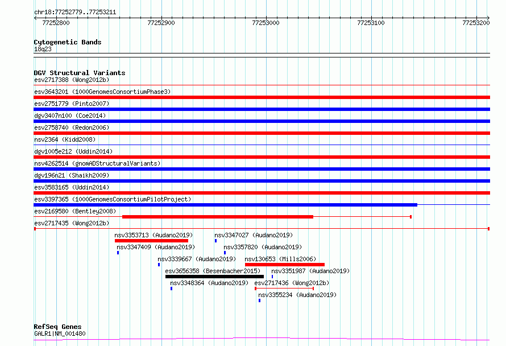Open the nsv3351987 (Audano2019) variant label
The height and width of the screenshot is (346, 506).
click(x=310, y=271)
